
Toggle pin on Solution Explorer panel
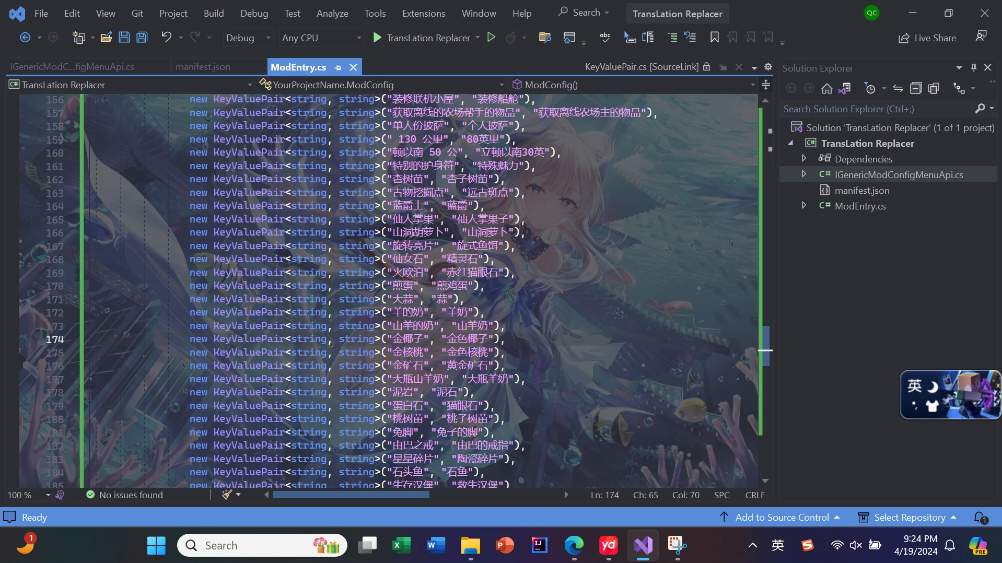[973, 68]
